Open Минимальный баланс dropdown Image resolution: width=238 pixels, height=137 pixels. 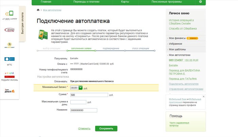click(x=76, y=87)
